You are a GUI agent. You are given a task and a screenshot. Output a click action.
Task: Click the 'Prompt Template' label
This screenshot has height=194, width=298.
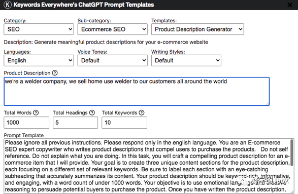pos(24,135)
